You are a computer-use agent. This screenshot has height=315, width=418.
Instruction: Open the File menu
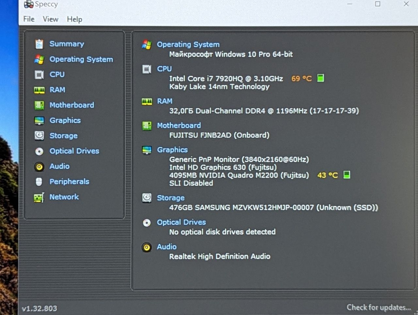(x=29, y=19)
